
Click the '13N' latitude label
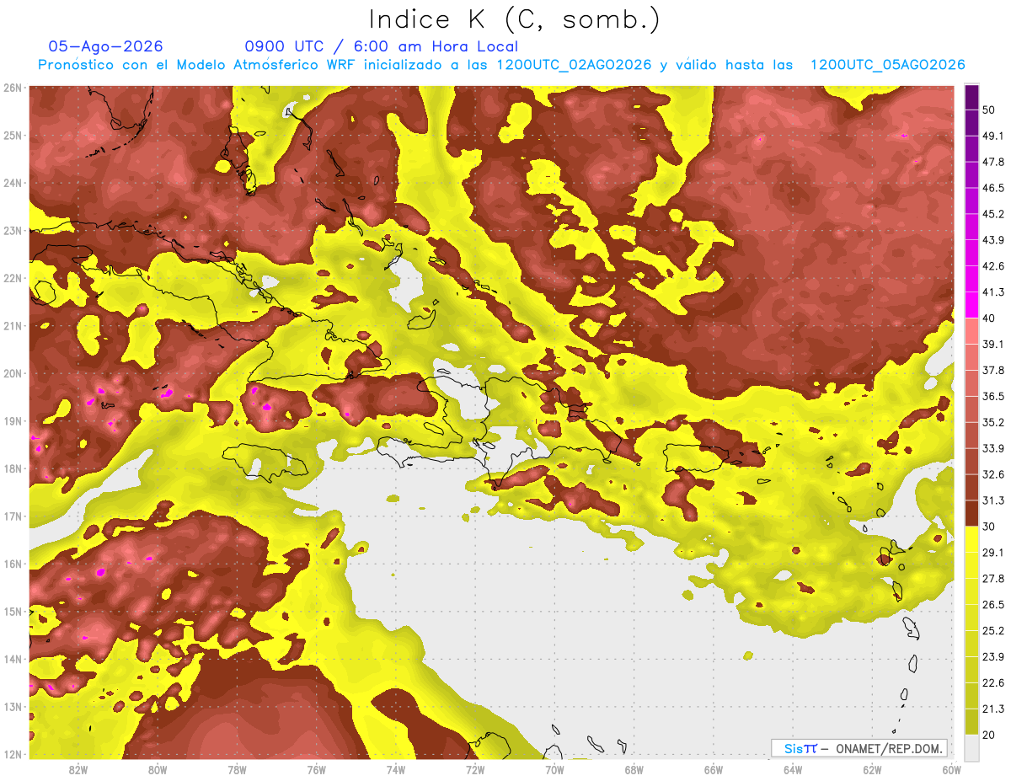click(13, 706)
